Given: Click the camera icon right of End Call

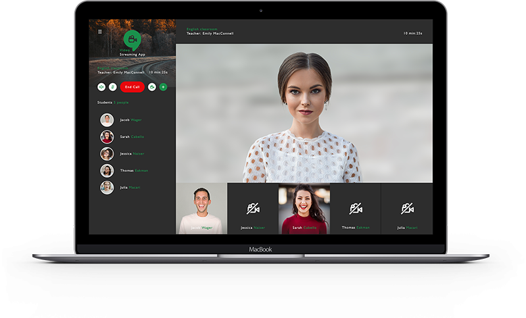Looking at the screenshot, I should coord(152,87).
